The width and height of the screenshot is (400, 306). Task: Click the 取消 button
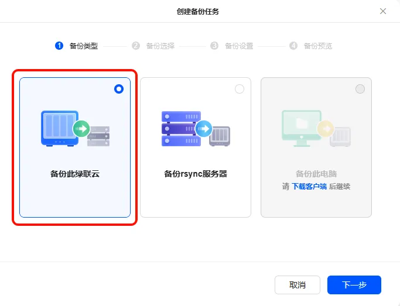click(298, 285)
